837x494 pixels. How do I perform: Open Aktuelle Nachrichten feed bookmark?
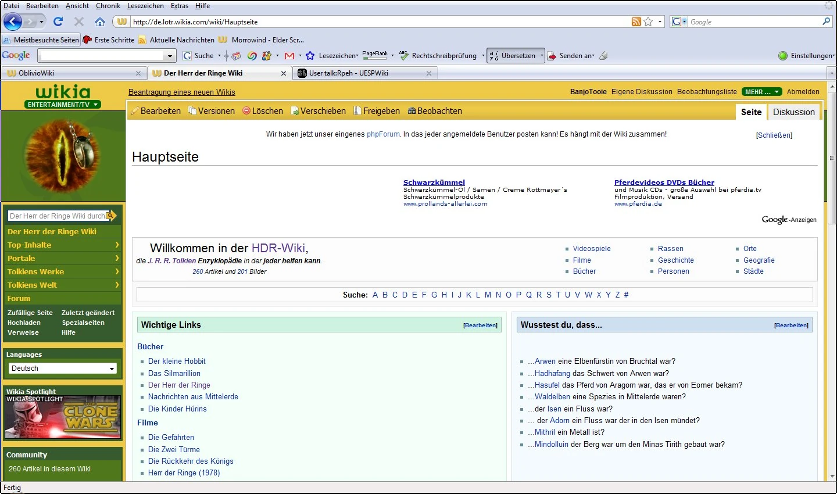[x=176, y=40]
